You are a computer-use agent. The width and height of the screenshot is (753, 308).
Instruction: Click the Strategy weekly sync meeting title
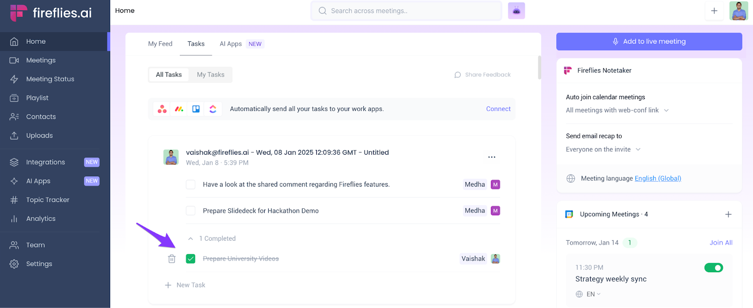pos(611,279)
